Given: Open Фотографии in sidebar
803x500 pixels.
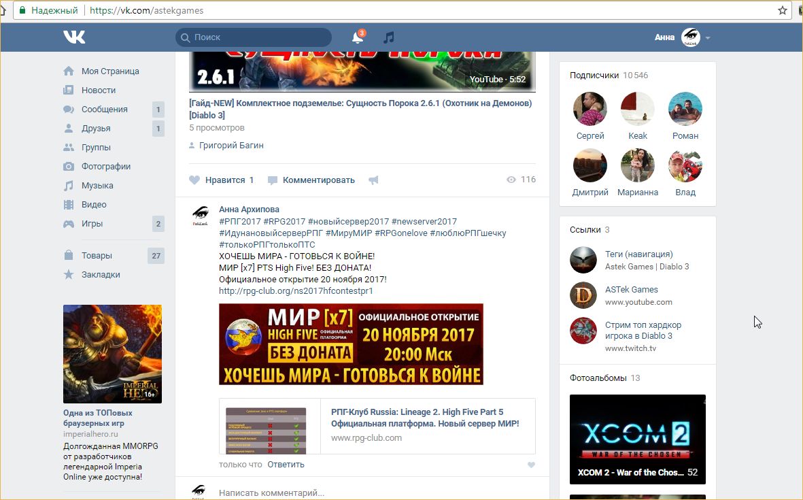Looking at the screenshot, I should [106, 167].
